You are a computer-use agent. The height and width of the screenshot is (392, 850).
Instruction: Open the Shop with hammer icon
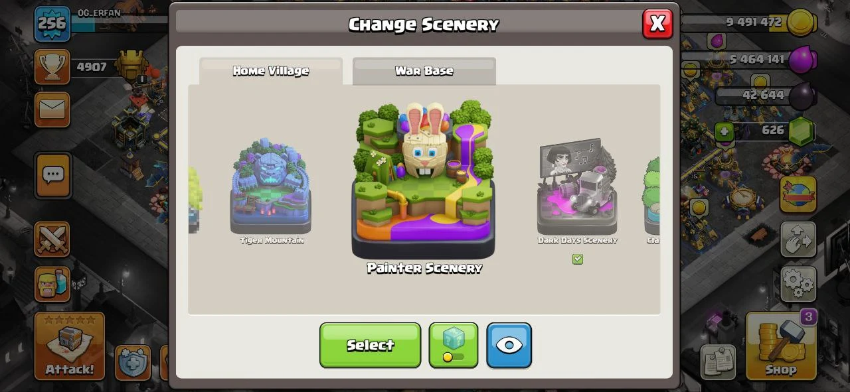pos(781,346)
